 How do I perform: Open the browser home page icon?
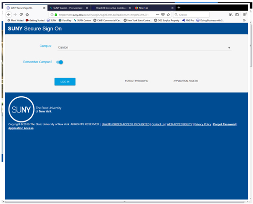tap(27, 15)
